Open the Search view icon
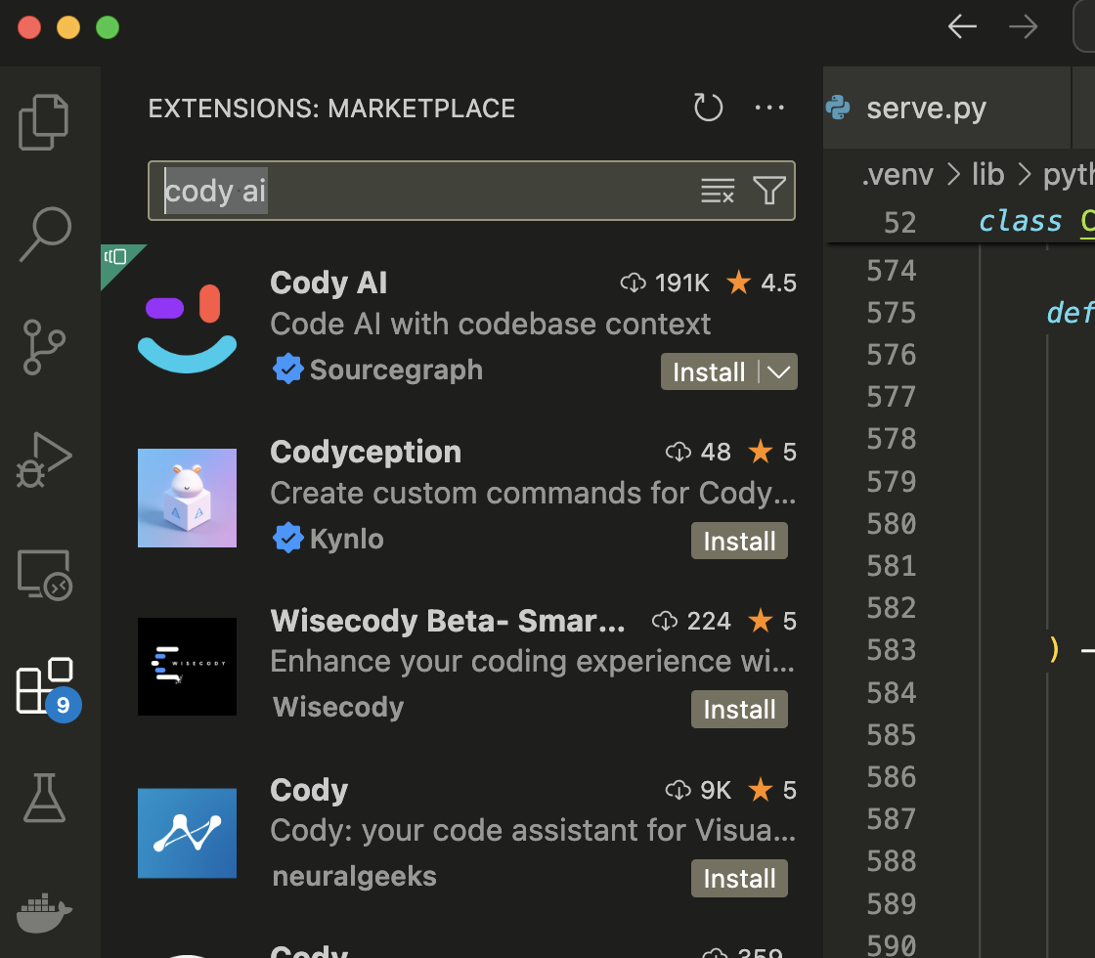The width and height of the screenshot is (1095, 958). pyautogui.click(x=45, y=235)
